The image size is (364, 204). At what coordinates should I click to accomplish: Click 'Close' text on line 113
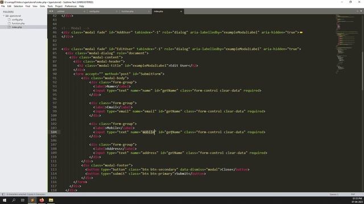226,169
